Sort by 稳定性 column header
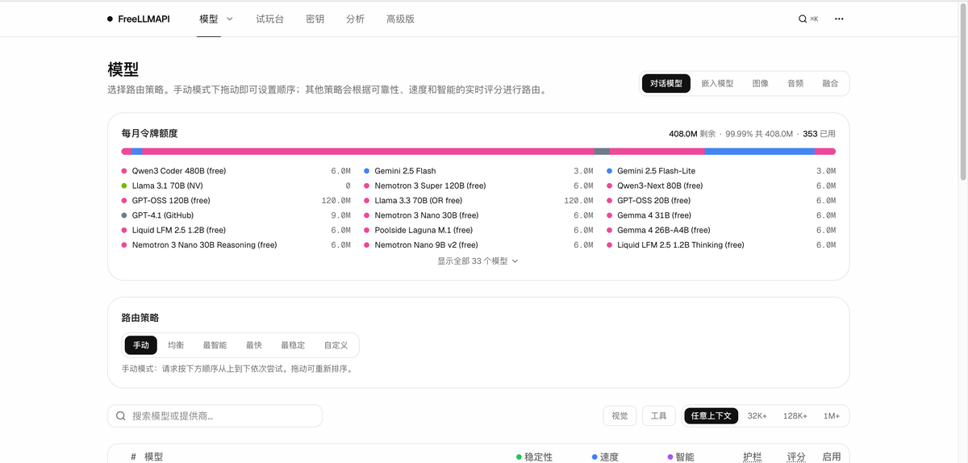 point(534,457)
